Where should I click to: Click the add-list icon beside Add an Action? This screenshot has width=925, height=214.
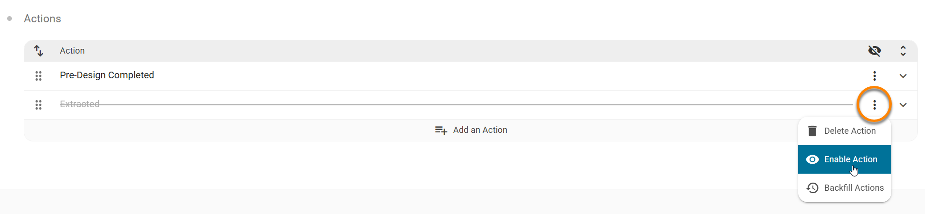point(441,130)
